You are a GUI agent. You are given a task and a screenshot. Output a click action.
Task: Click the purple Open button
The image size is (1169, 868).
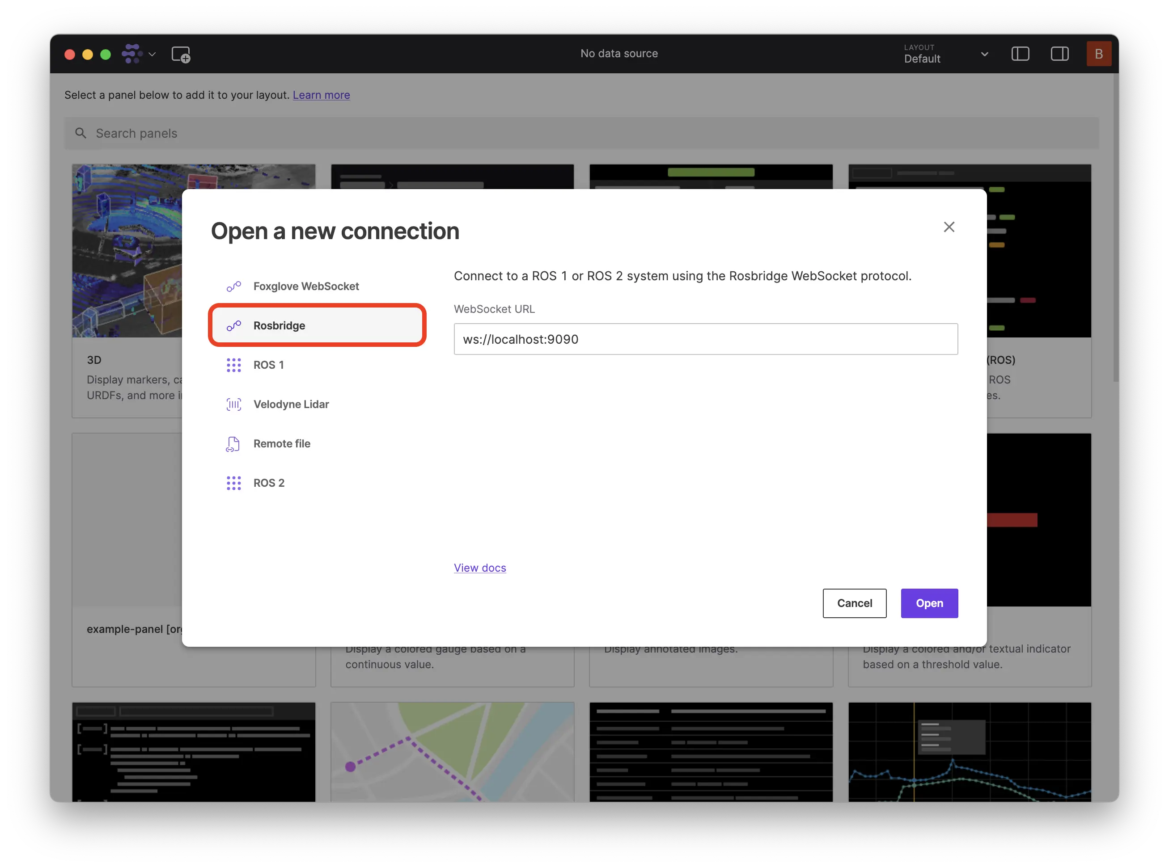pyautogui.click(x=929, y=603)
